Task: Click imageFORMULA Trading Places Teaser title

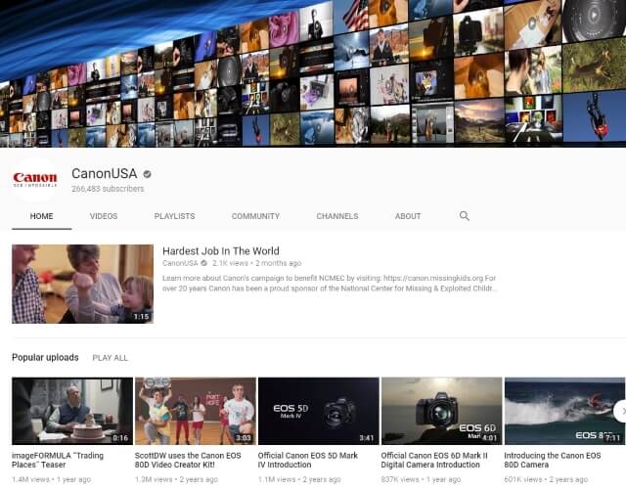Action: pyautogui.click(x=58, y=460)
